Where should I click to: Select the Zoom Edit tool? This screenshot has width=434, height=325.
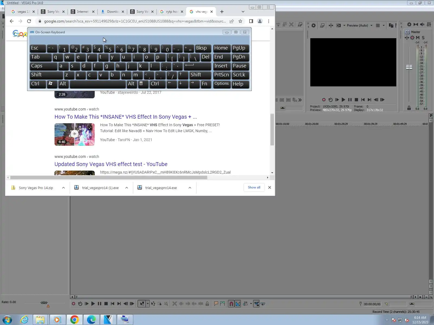166,304
